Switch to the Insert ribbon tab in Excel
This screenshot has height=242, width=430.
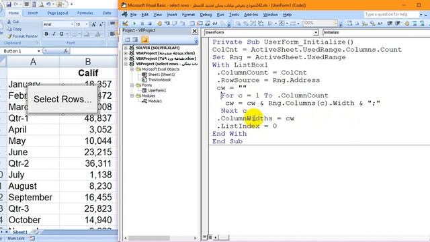pyautogui.click(x=33, y=13)
